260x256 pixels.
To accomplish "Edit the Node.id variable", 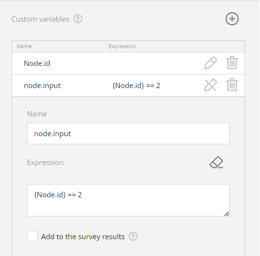I will 210,63.
